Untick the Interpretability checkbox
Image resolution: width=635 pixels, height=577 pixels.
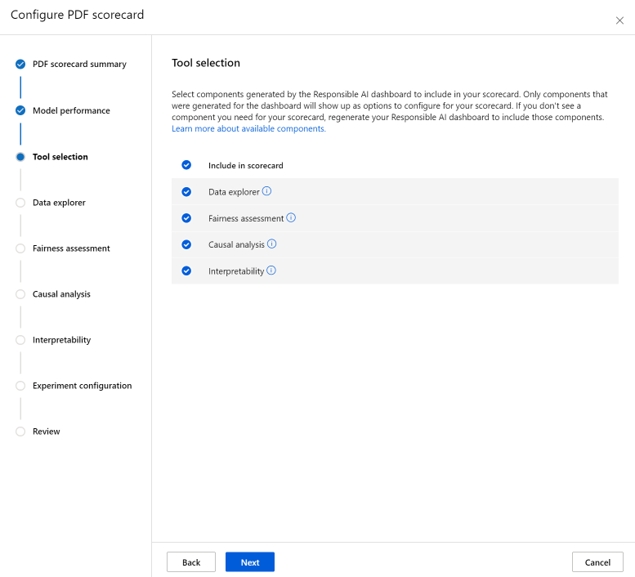(186, 271)
